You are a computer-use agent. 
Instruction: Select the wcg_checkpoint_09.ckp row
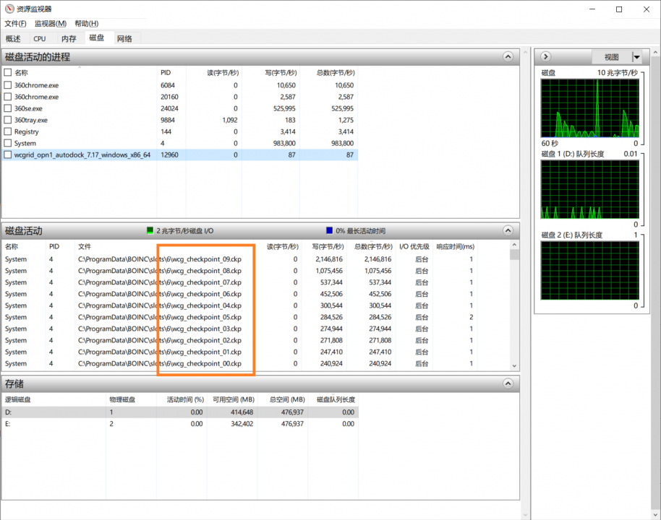point(240,259)
